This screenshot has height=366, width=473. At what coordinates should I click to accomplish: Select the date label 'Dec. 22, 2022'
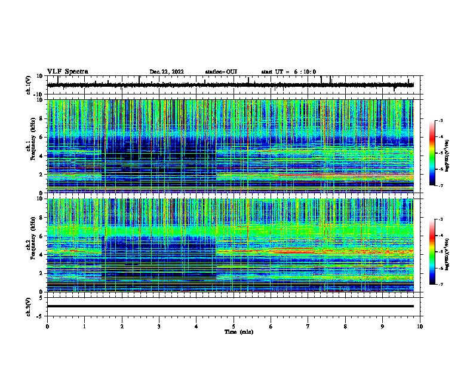(x=167, y=72)
